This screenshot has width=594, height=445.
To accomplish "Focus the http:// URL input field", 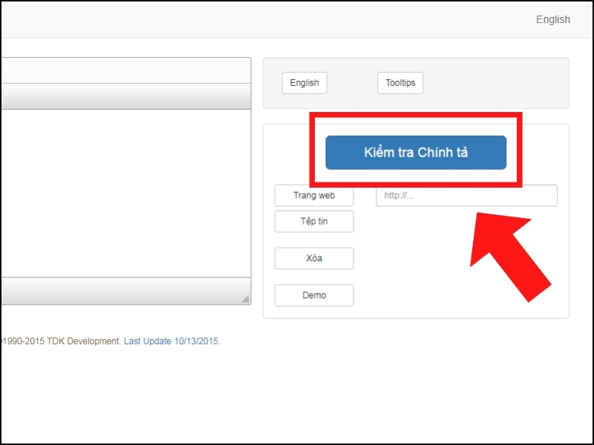I will (466, 196).
